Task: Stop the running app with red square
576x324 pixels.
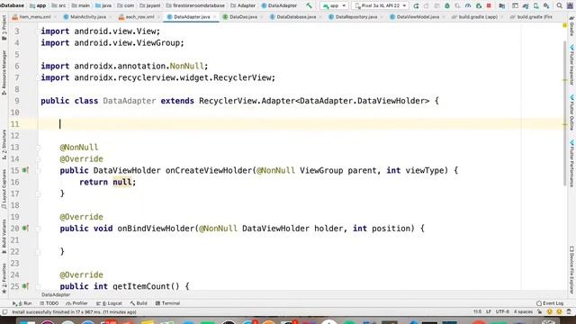Action: (489, 6)
